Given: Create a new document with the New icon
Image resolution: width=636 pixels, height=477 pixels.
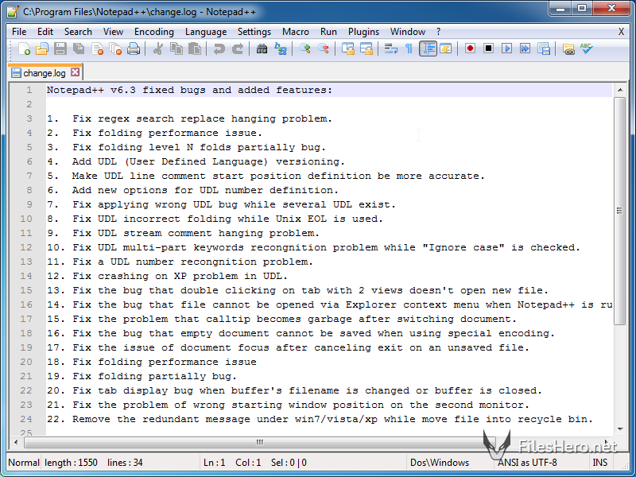Looking at the screenshot, I should [x=24, y=49].
